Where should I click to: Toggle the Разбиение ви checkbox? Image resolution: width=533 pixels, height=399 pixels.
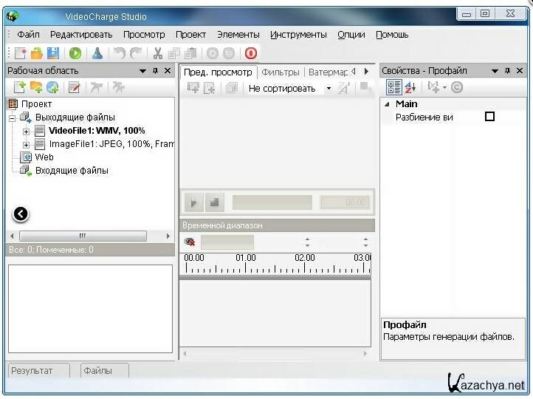[489, 117]
